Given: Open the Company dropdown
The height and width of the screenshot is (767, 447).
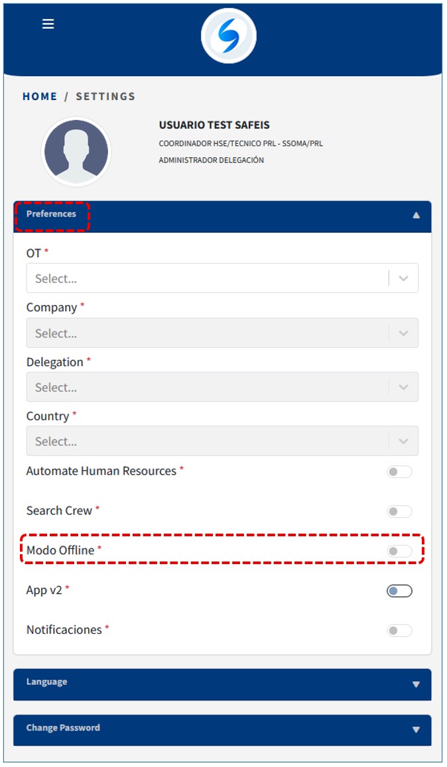Looking at the screenshot, I should coord(222,333).
